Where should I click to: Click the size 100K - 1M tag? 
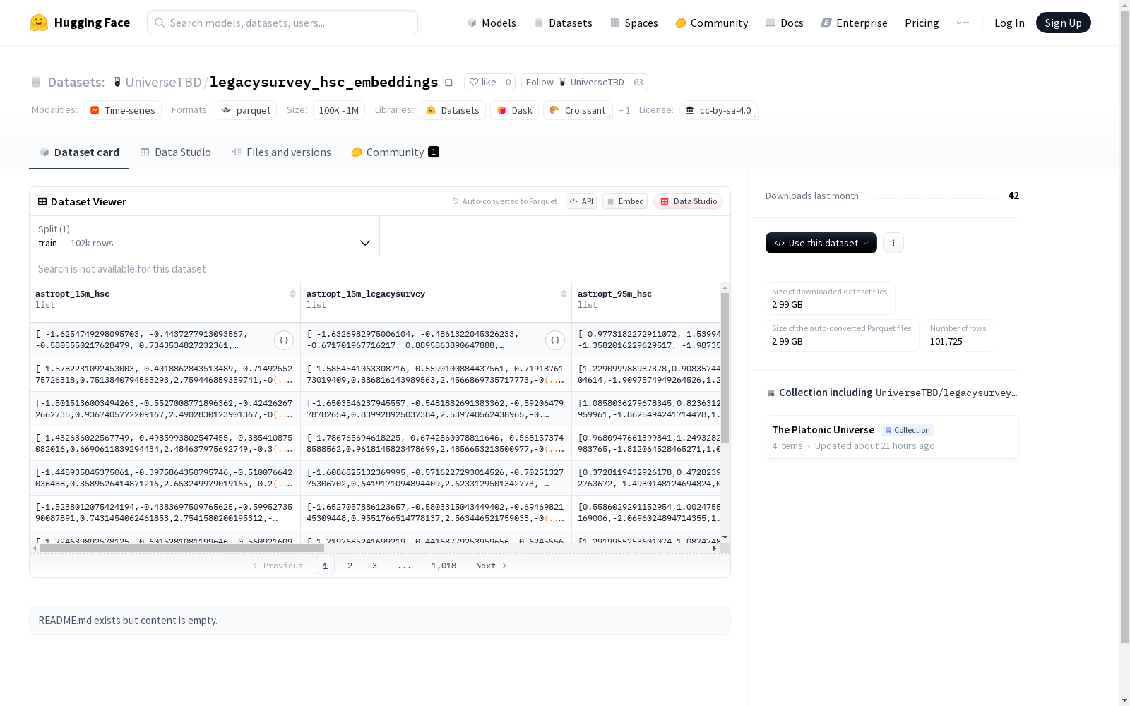tap(339, 110)
